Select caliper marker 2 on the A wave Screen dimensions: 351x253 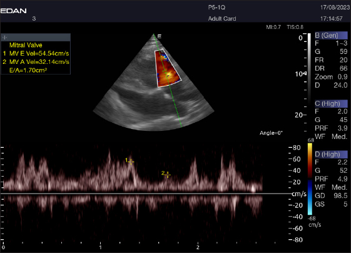(167, 175)
